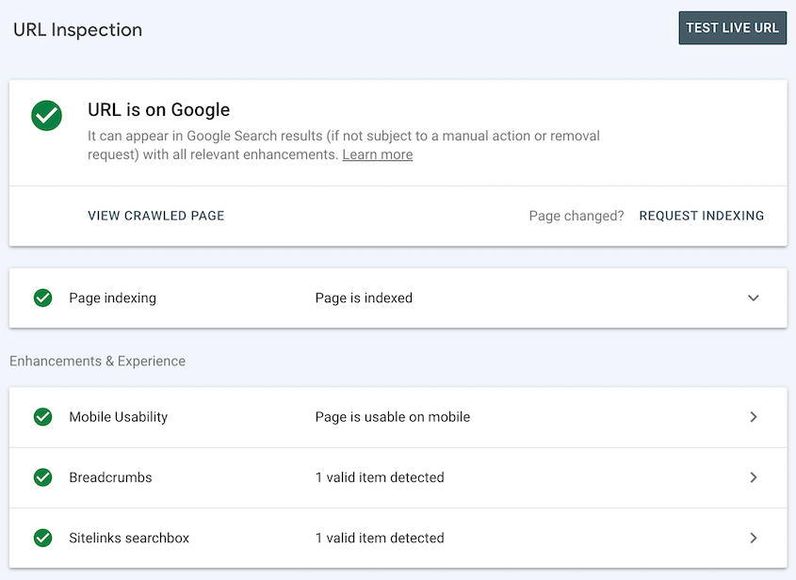
Task: Open Sitelinks searchbox details arrow
Action: pos(754,538)
